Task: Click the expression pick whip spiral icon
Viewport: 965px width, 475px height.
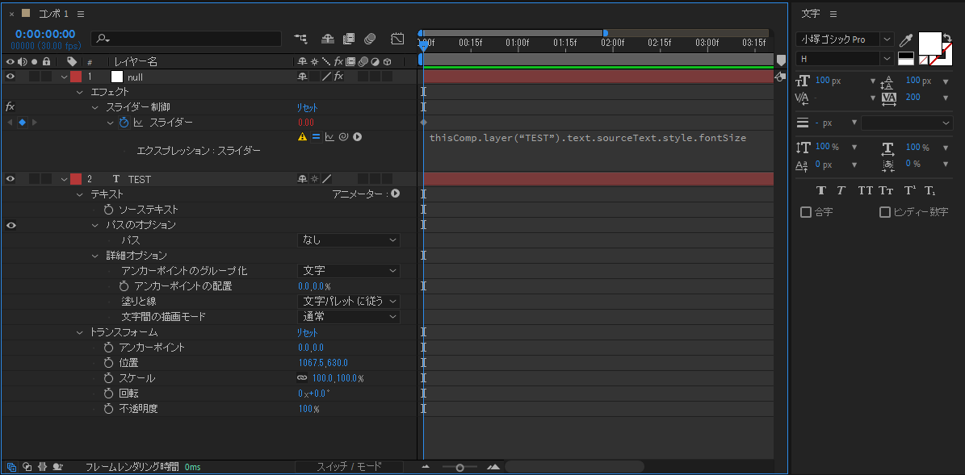Action: pyautogui.click(x=343, y=137)
